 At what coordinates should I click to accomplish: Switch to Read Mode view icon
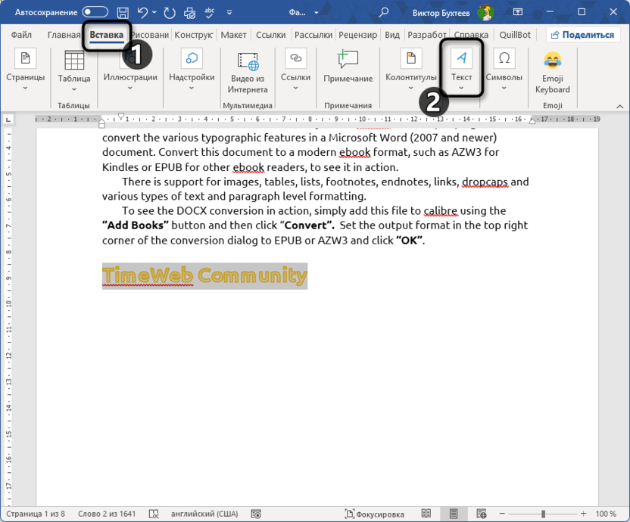point(427,514)
